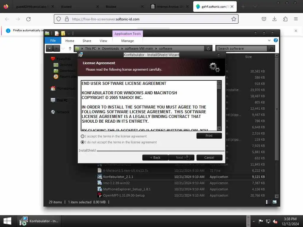Click Firefox back arrow button

coord(7,19)
